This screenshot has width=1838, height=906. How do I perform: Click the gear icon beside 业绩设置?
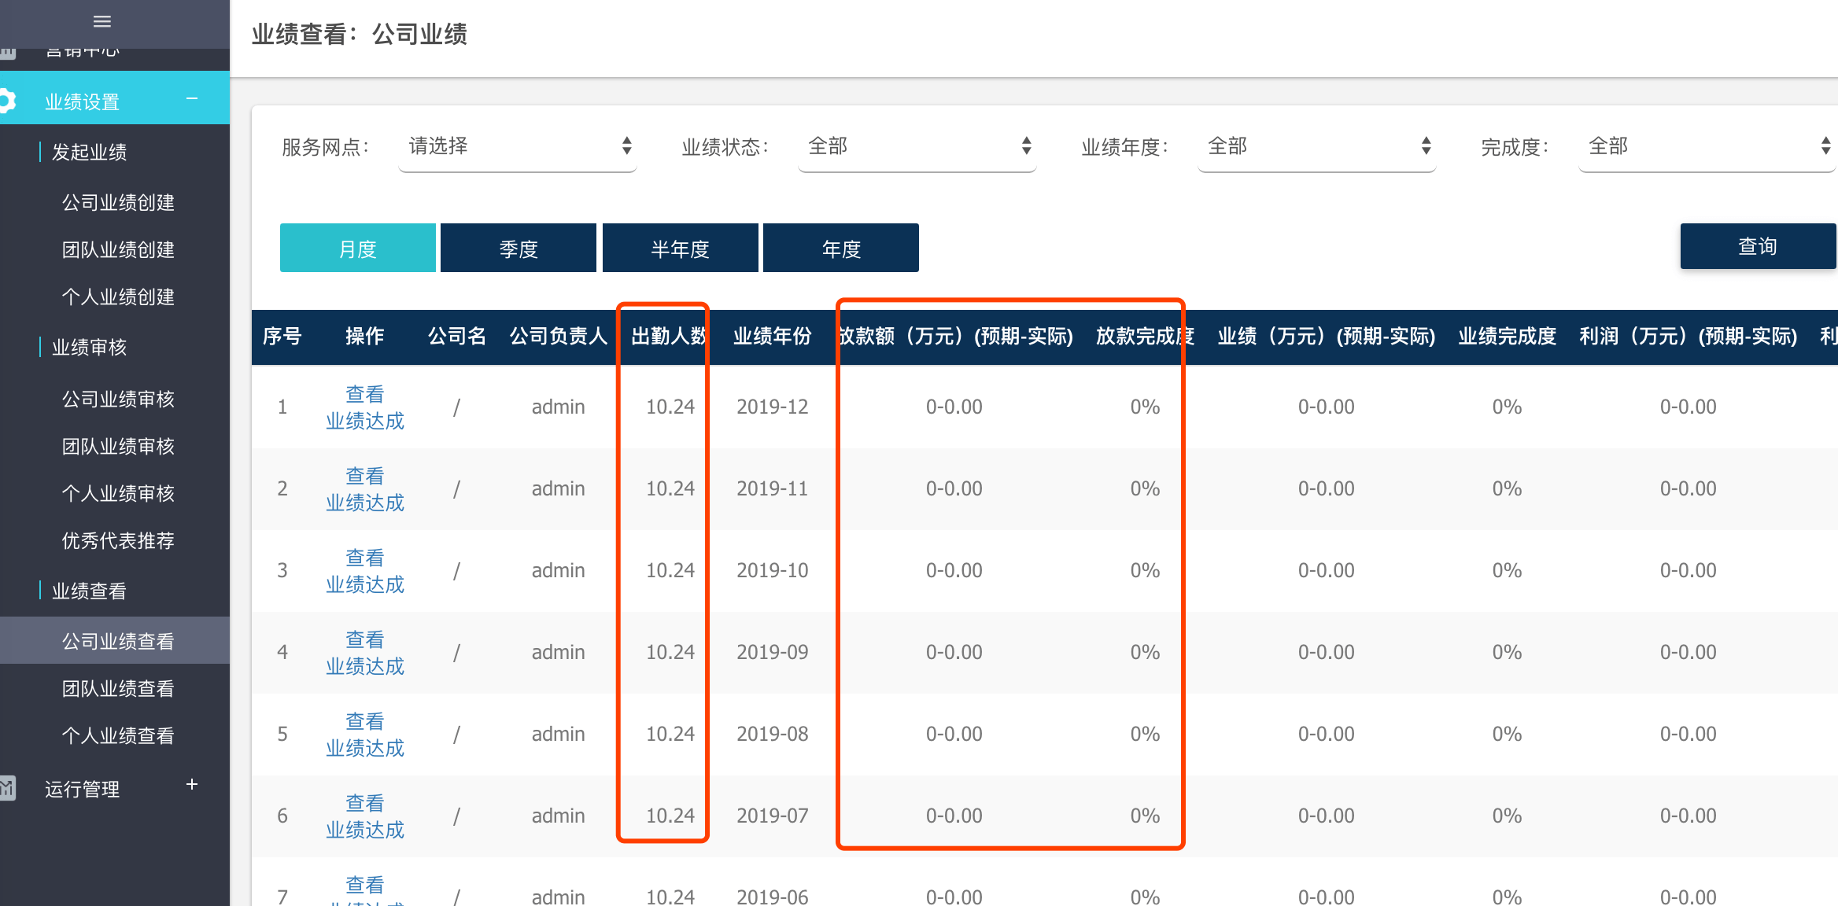pyautogui.click(x=8, y=99)
